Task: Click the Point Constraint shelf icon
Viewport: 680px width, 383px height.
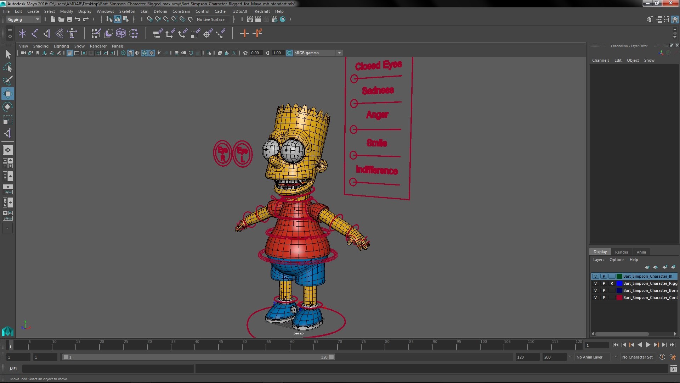Action: point(170,34)
